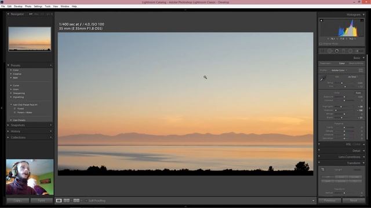The width and height of the screenshot is (371, 208).
Task: Select the Spot Removal tool
Action: point(330,51)
